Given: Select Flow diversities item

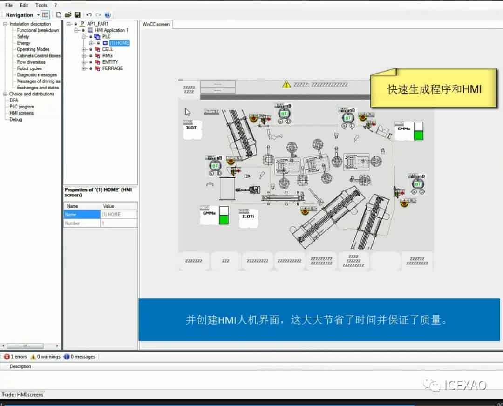Looking at the screenshot, I should click(x=31, y=62).
